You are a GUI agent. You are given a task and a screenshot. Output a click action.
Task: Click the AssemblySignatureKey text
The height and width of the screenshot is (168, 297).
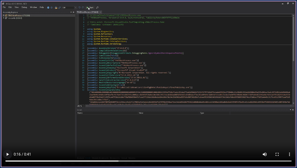coord(110,90)
